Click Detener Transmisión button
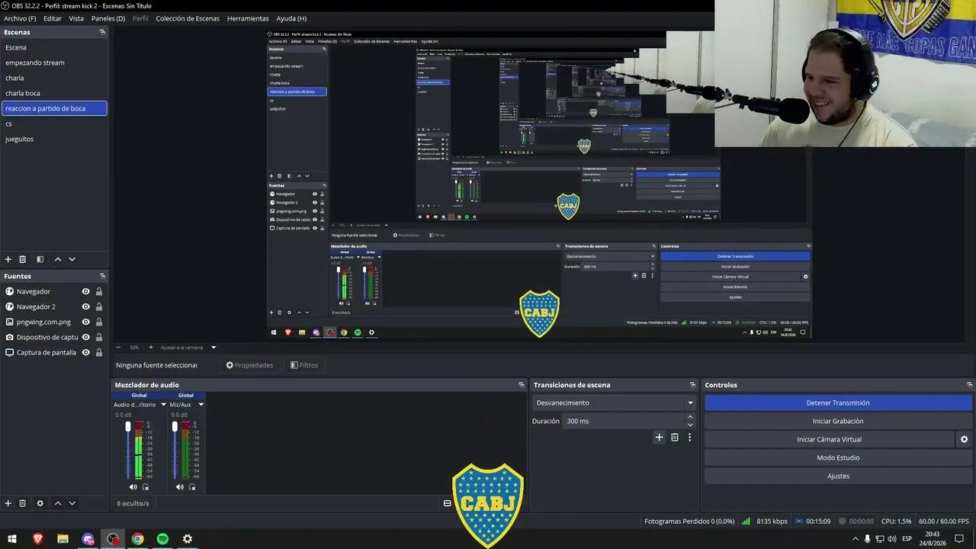This screenshot has height=549, width=976. [838, 403]
